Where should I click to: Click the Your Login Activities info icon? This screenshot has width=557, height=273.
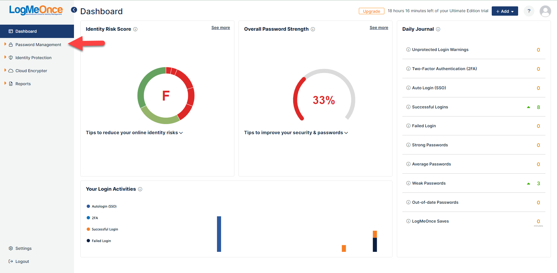pyautogui.click(x=140, y=189)
